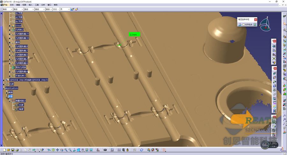Toggle the checkbox in the small floating dialog

(x=243, y=24)
